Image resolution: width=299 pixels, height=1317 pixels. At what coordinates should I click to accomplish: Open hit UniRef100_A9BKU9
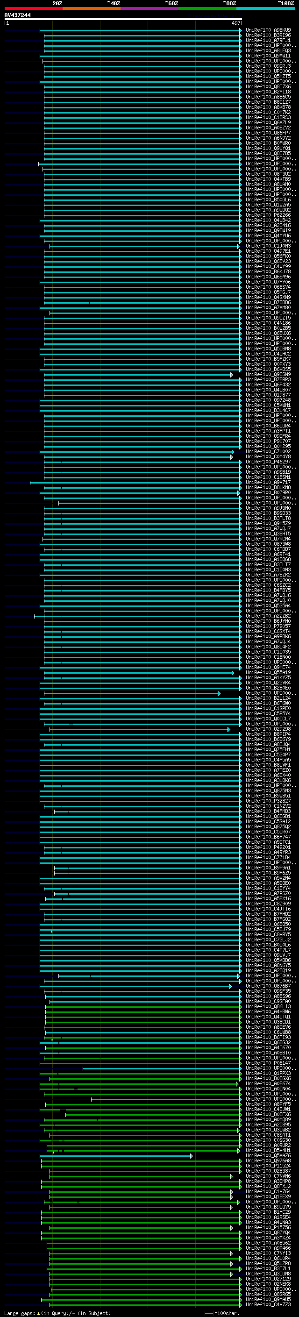coord(268,30)
